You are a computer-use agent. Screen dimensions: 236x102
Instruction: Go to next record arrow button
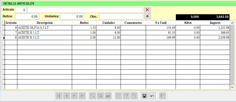74,96
